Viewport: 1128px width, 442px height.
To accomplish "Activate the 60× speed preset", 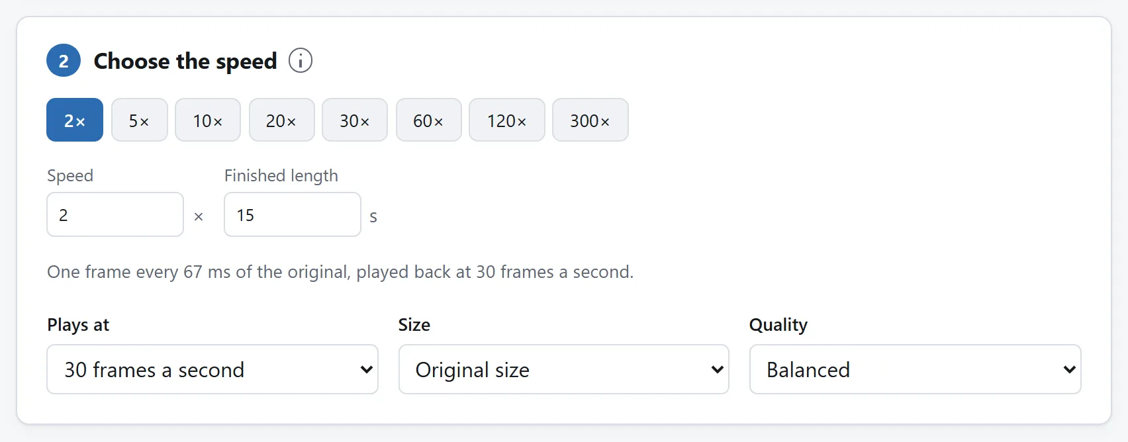I will pyautogui.click(x=429, y=120).
